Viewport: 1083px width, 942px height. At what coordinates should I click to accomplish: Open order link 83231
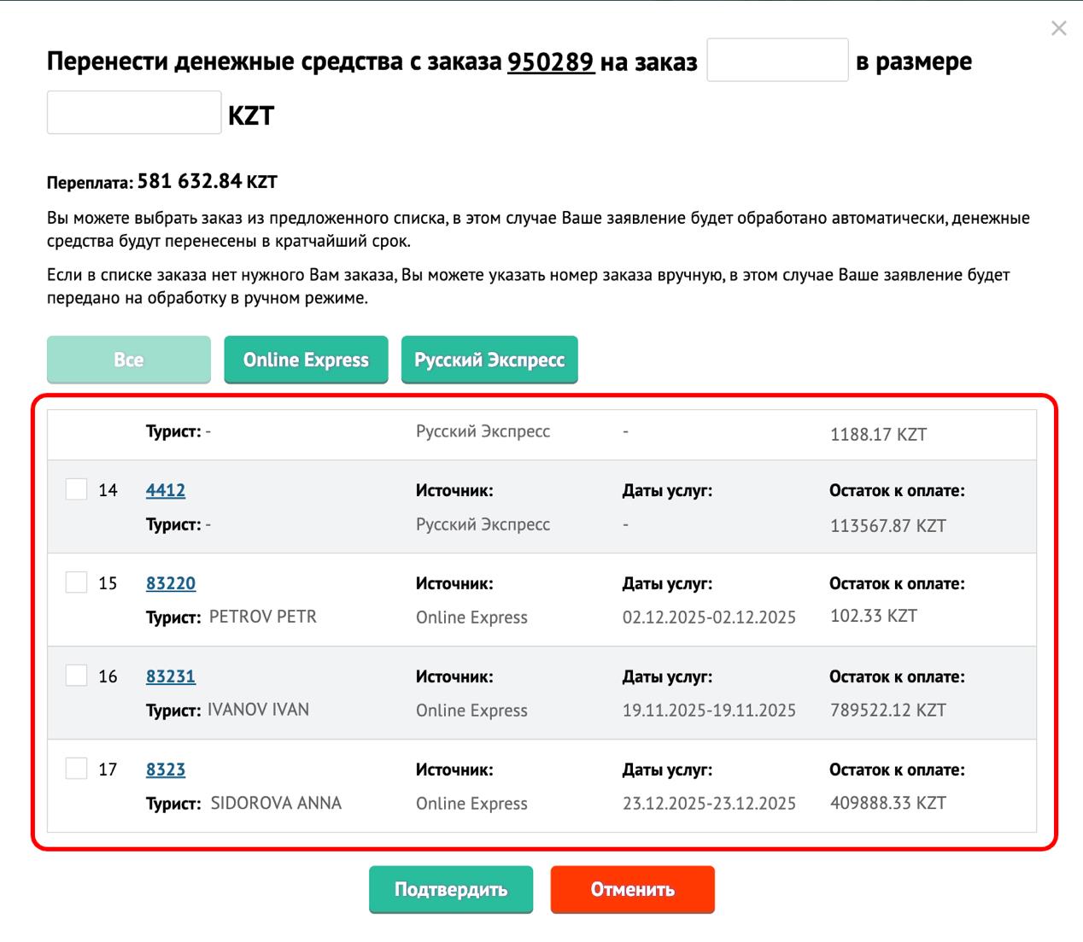[171, 676]
